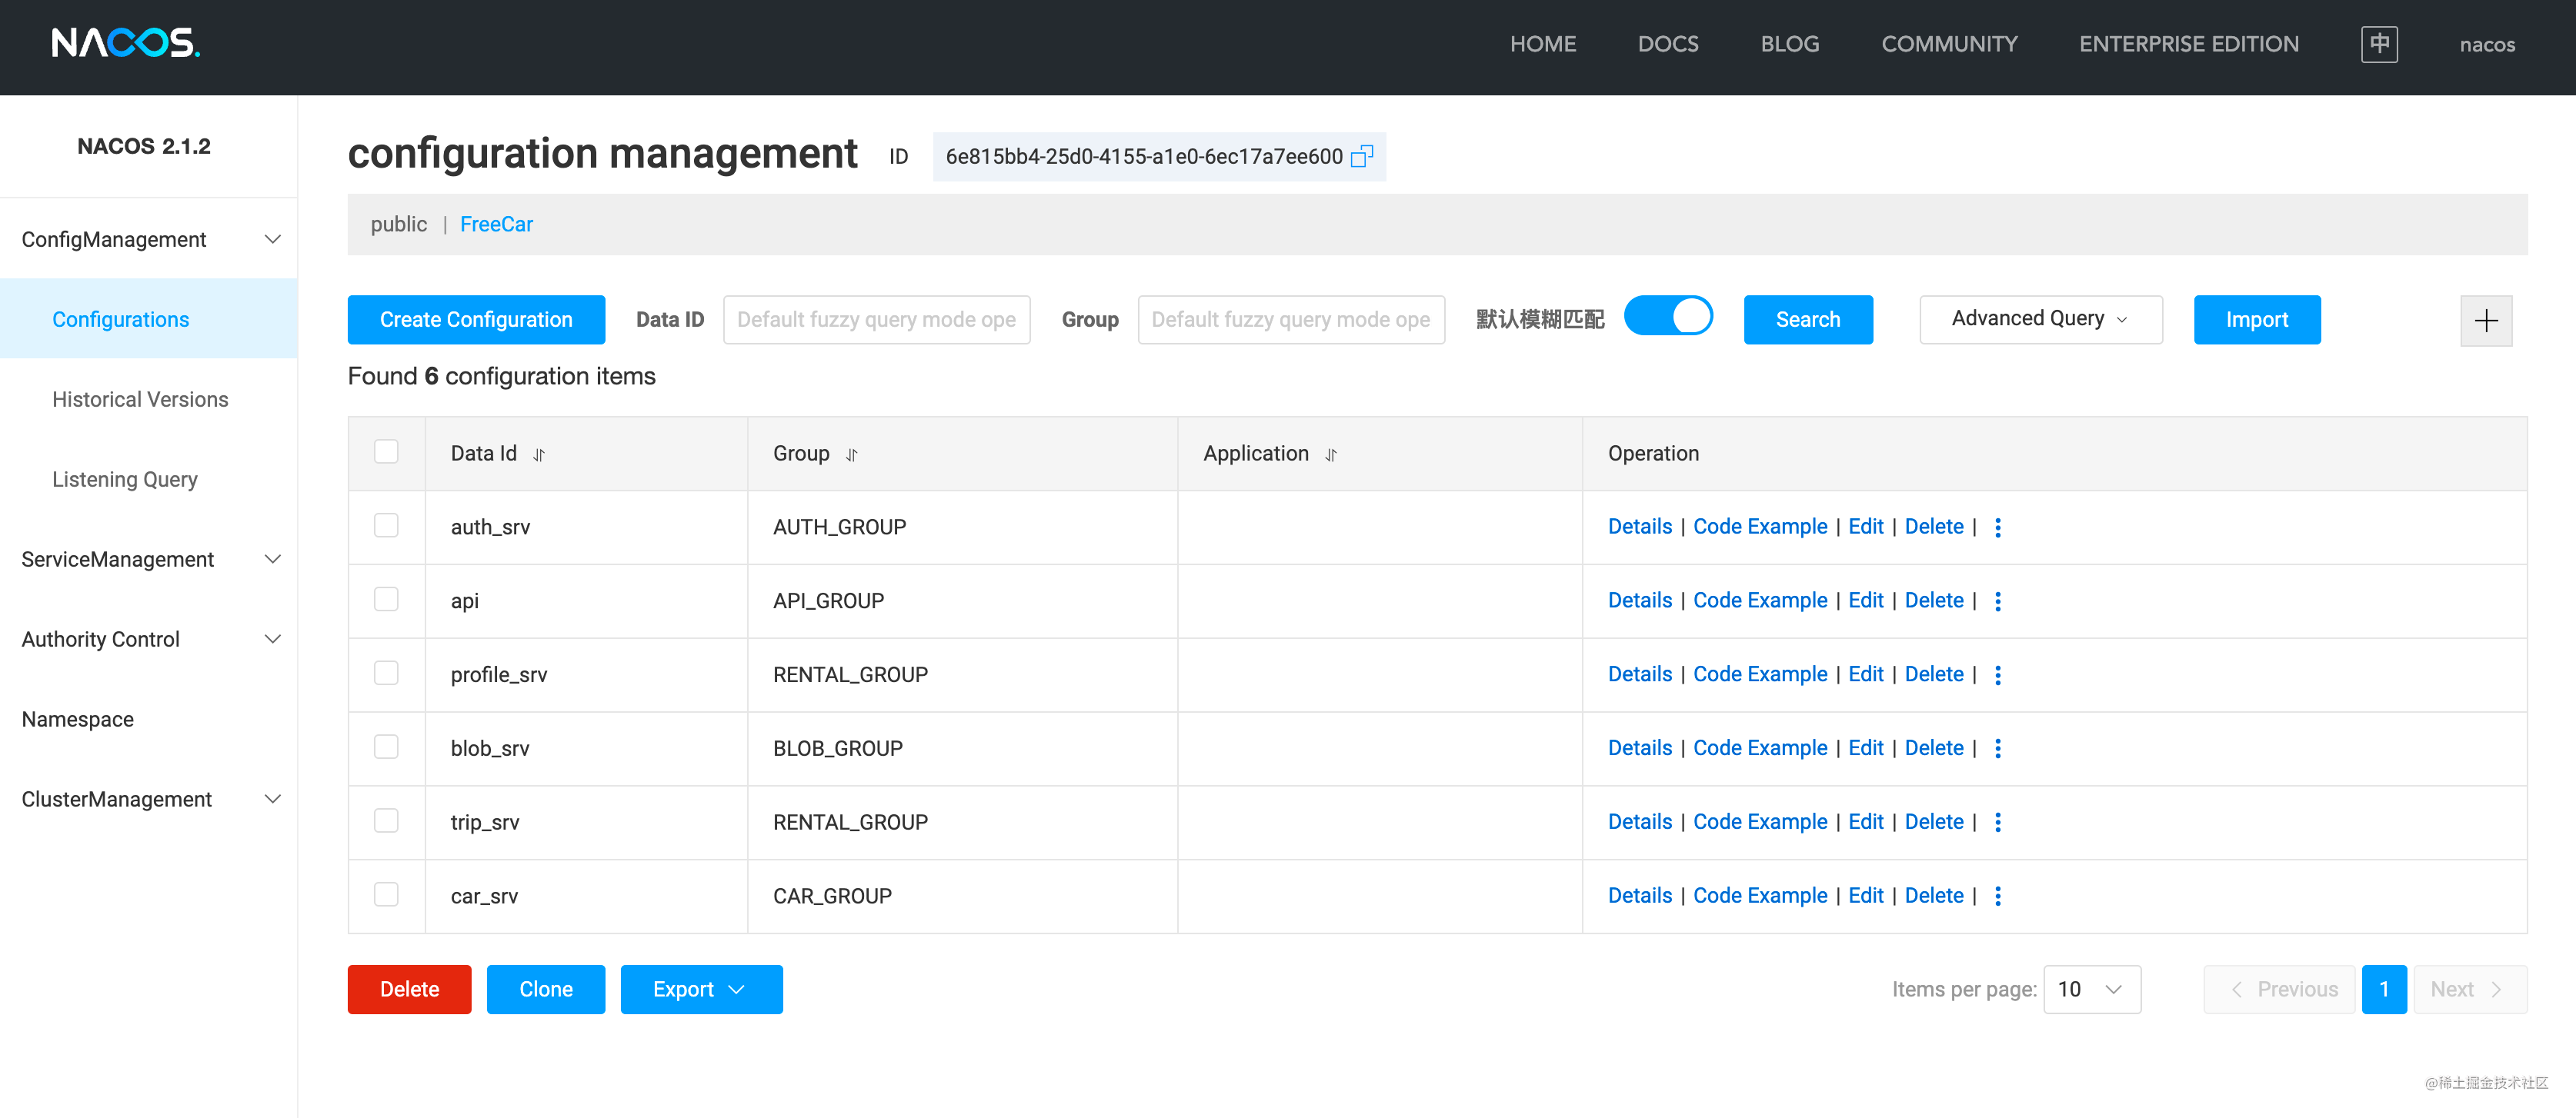Screen dimensions: 2576x1118
Task: Switch to the FreeCar namespace tab
Action: (496, 224)
